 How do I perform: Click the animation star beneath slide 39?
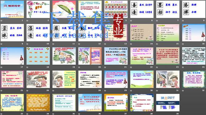157,114
